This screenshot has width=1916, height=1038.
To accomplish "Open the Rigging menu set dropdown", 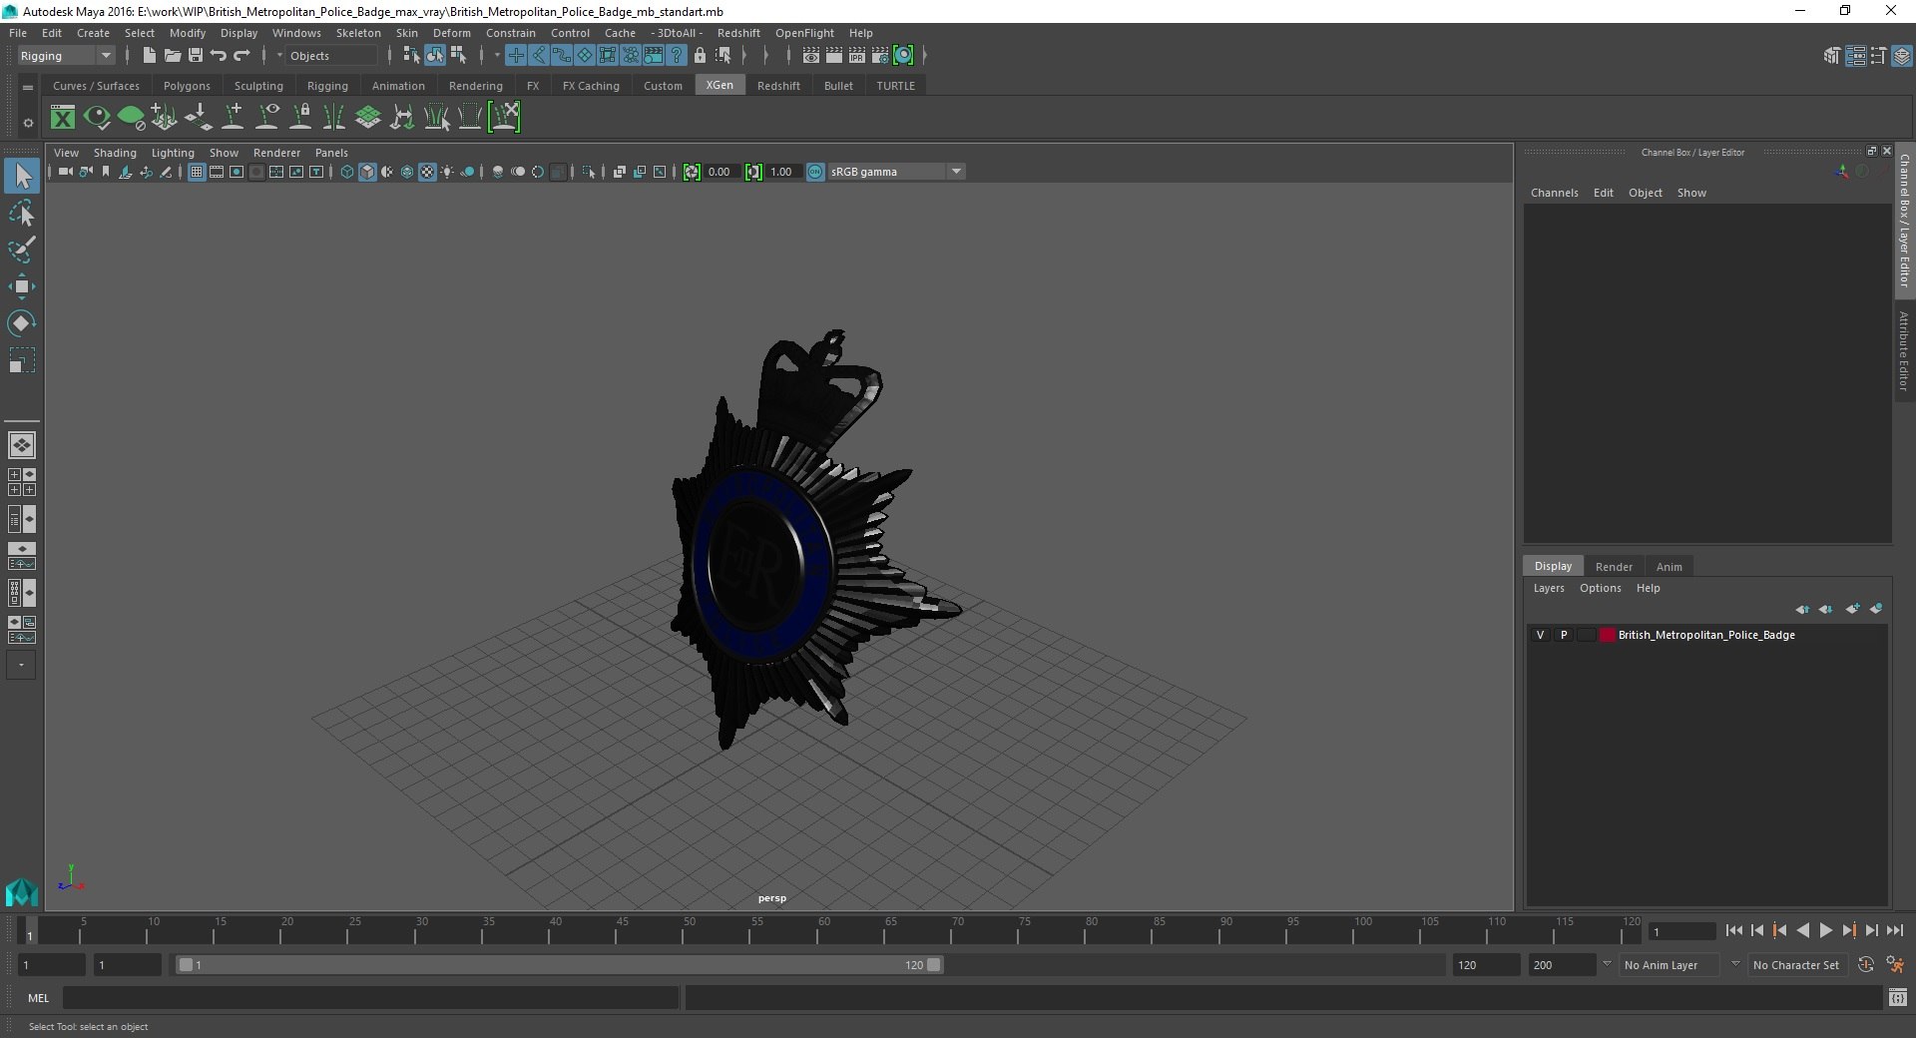I will [66, 56].
